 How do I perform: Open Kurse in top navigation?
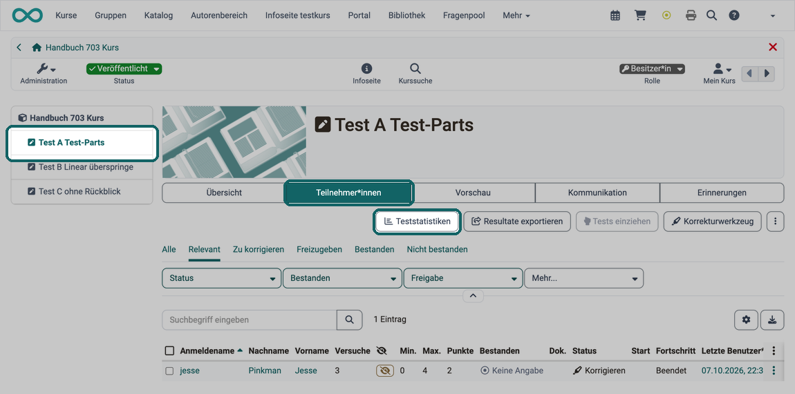66,16
